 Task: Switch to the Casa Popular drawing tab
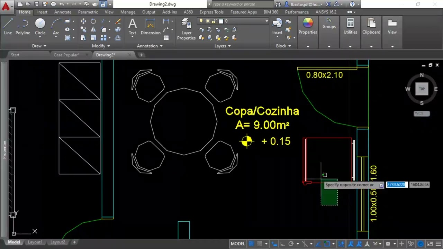66,55
